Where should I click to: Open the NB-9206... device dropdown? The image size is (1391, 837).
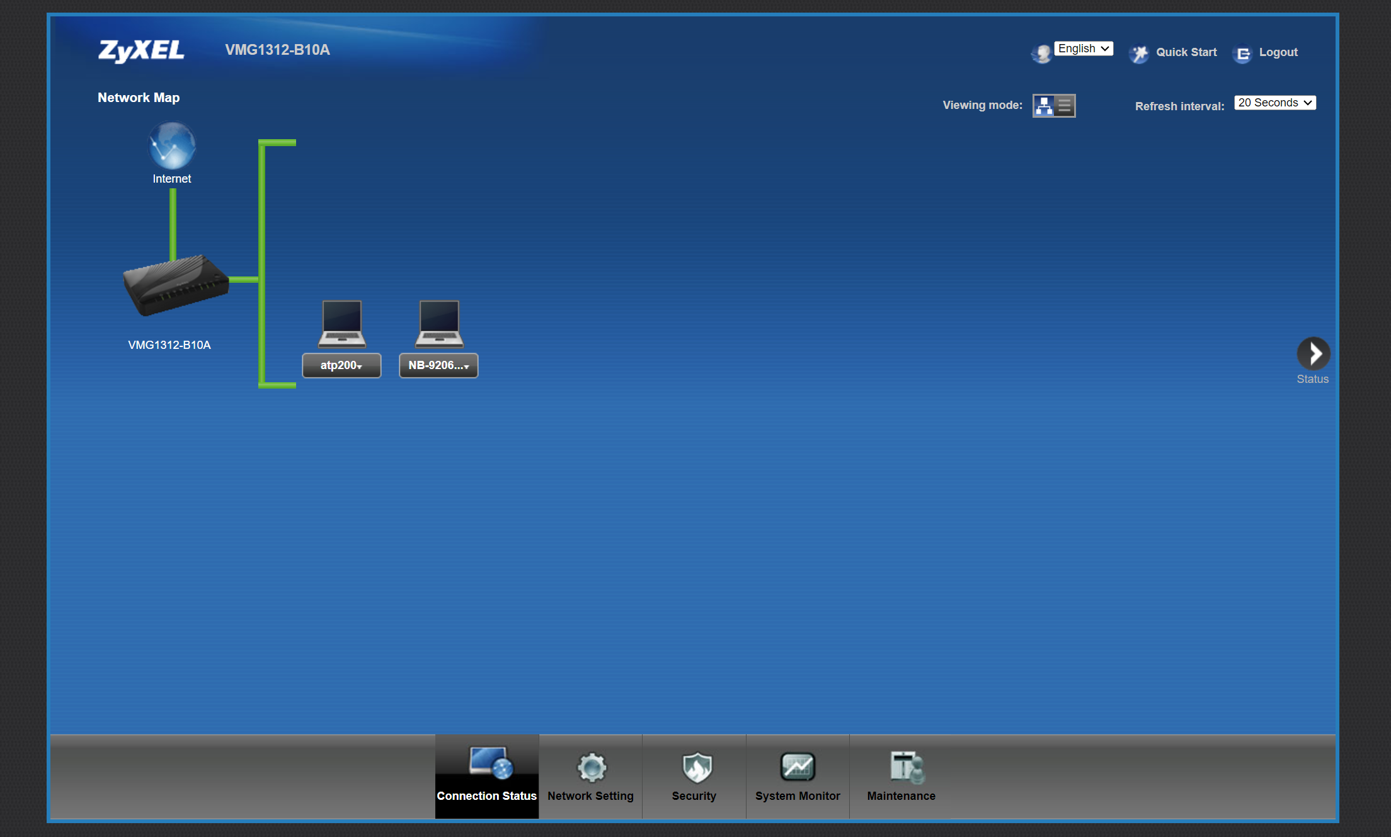point(438,365)
